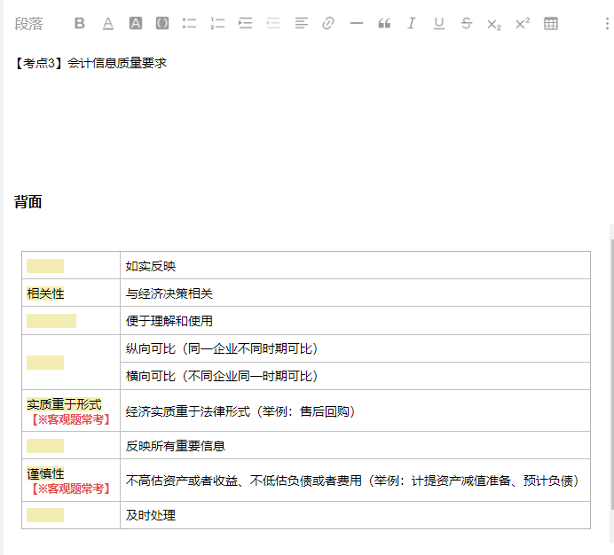Toggle italic formatting

411,23
